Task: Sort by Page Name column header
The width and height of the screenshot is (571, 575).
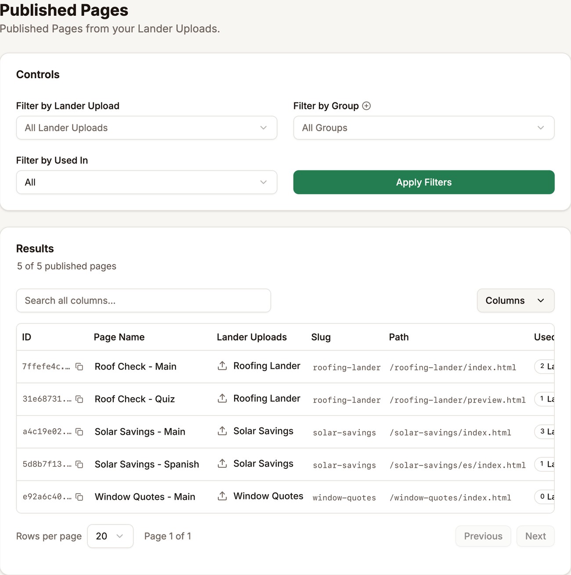Action: 119,337
